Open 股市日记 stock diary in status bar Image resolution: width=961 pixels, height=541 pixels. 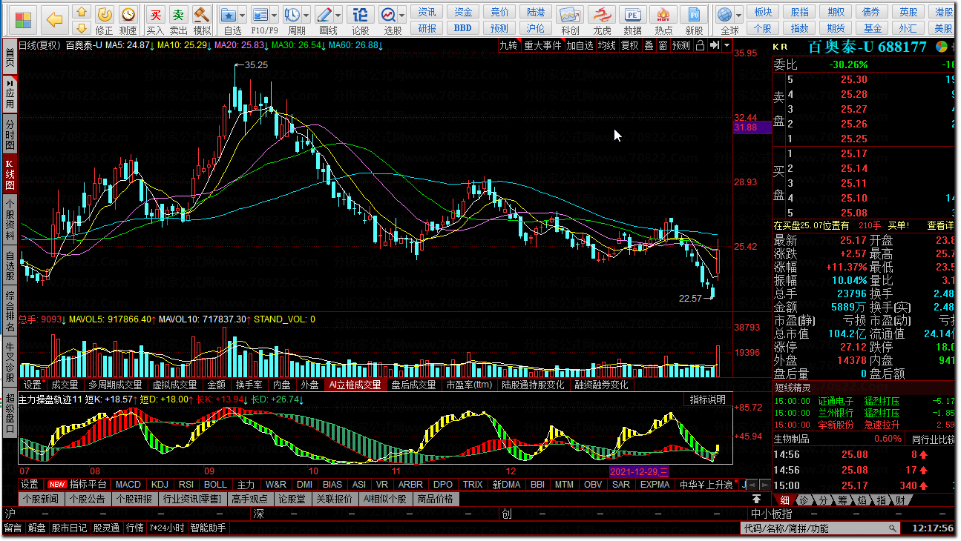click(x=69, y=528)
